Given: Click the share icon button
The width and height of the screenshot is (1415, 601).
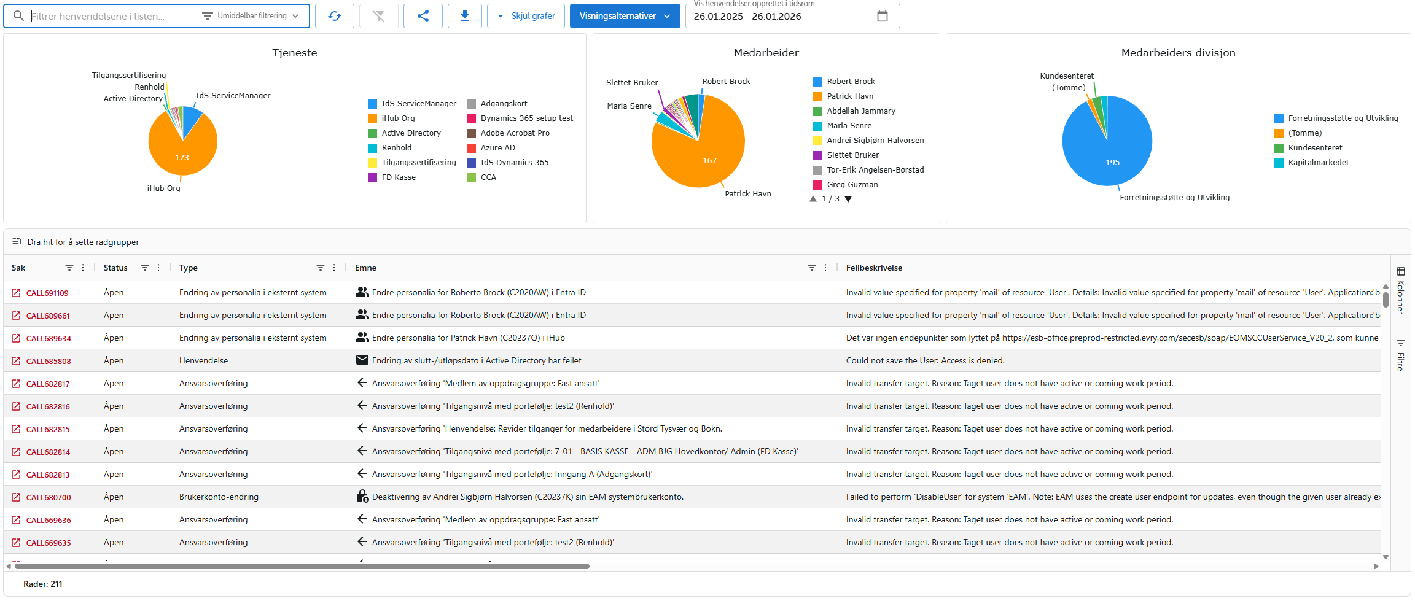Looking at the screenshot, I should [423, 16].
